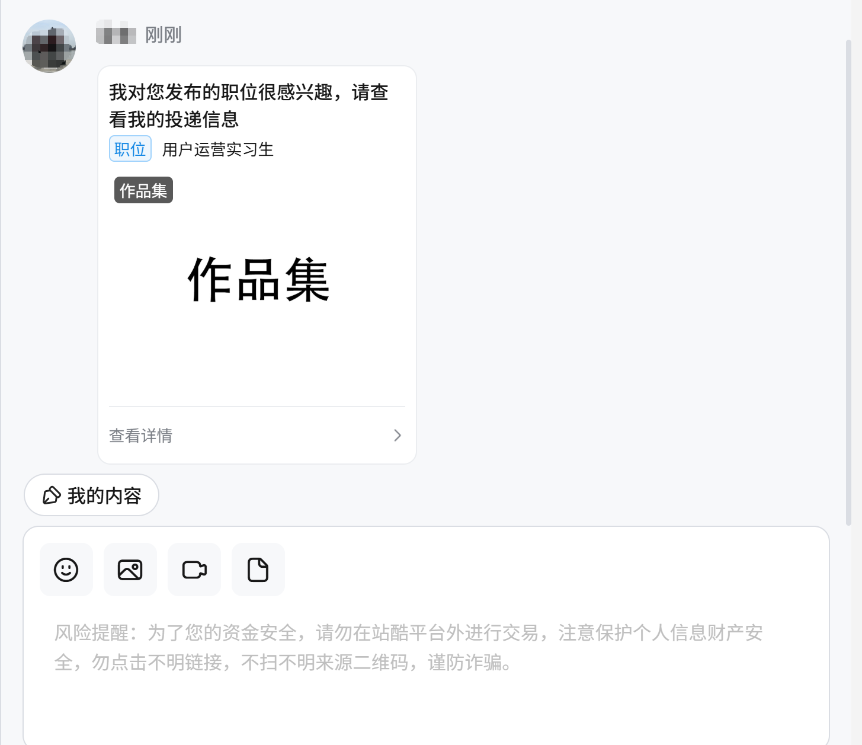Click the image upload icon
The image size is (862, 745).
point(130,570)
